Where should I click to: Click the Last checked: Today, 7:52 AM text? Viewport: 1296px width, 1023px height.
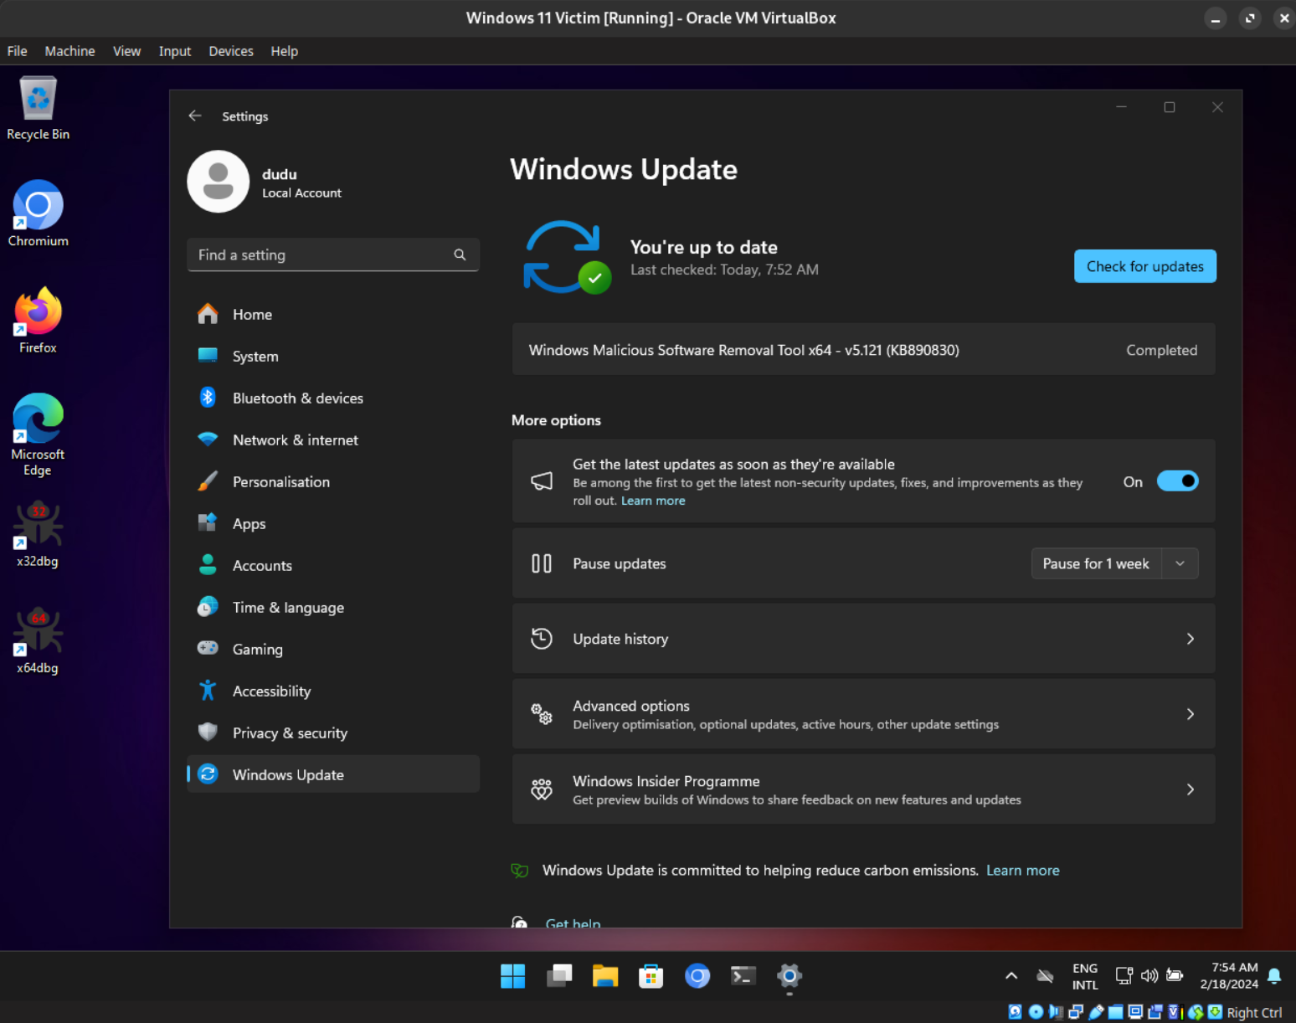[x=724, y=270]
